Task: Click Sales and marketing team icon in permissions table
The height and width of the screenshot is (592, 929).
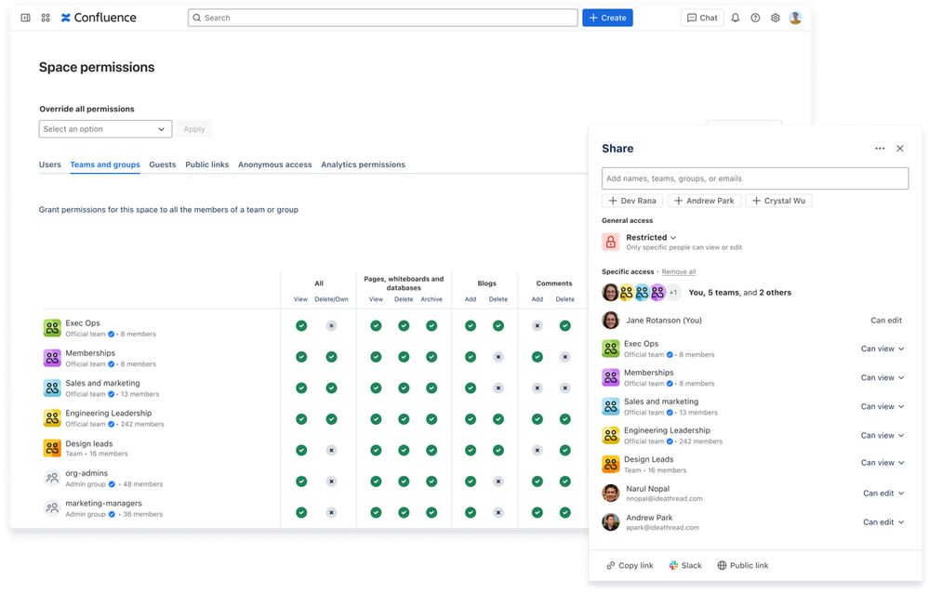Action: tap(52, 388)
